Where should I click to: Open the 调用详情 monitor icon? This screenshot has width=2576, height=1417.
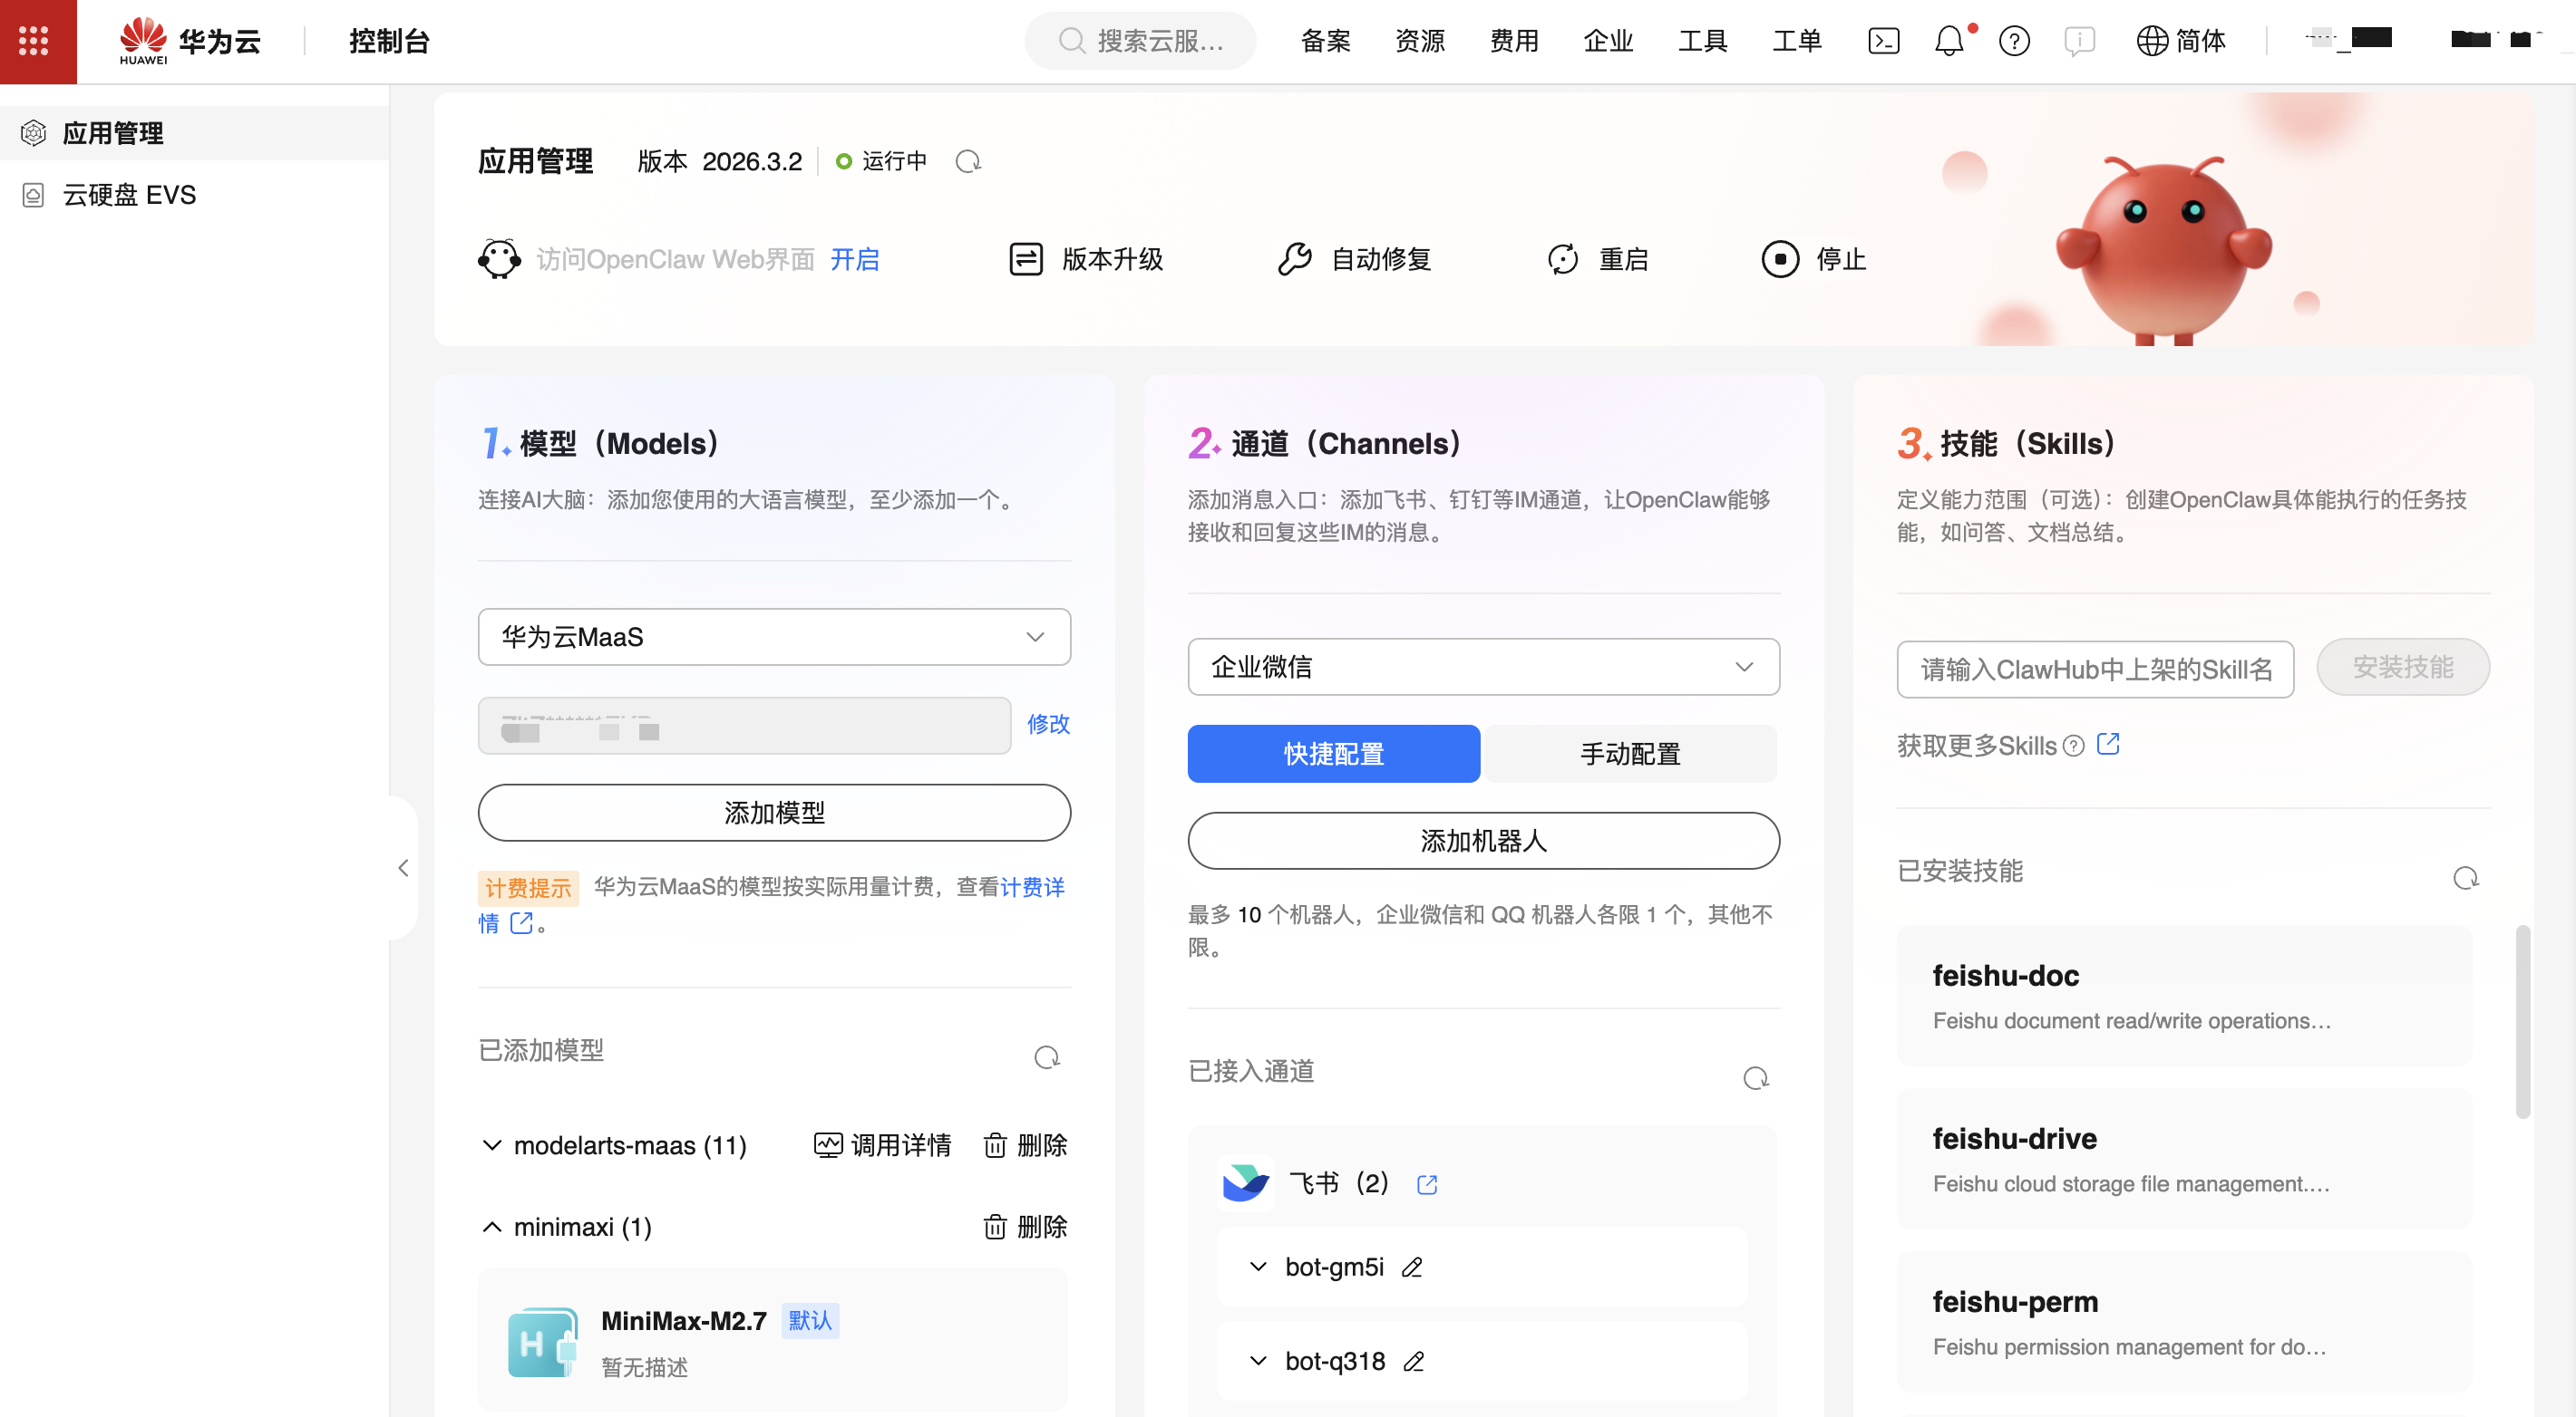(828, 1145)
